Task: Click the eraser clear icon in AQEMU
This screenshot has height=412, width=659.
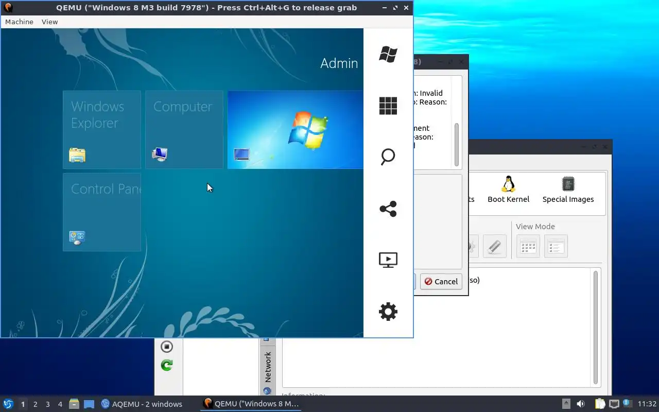Action: click(x=494, y=247)
